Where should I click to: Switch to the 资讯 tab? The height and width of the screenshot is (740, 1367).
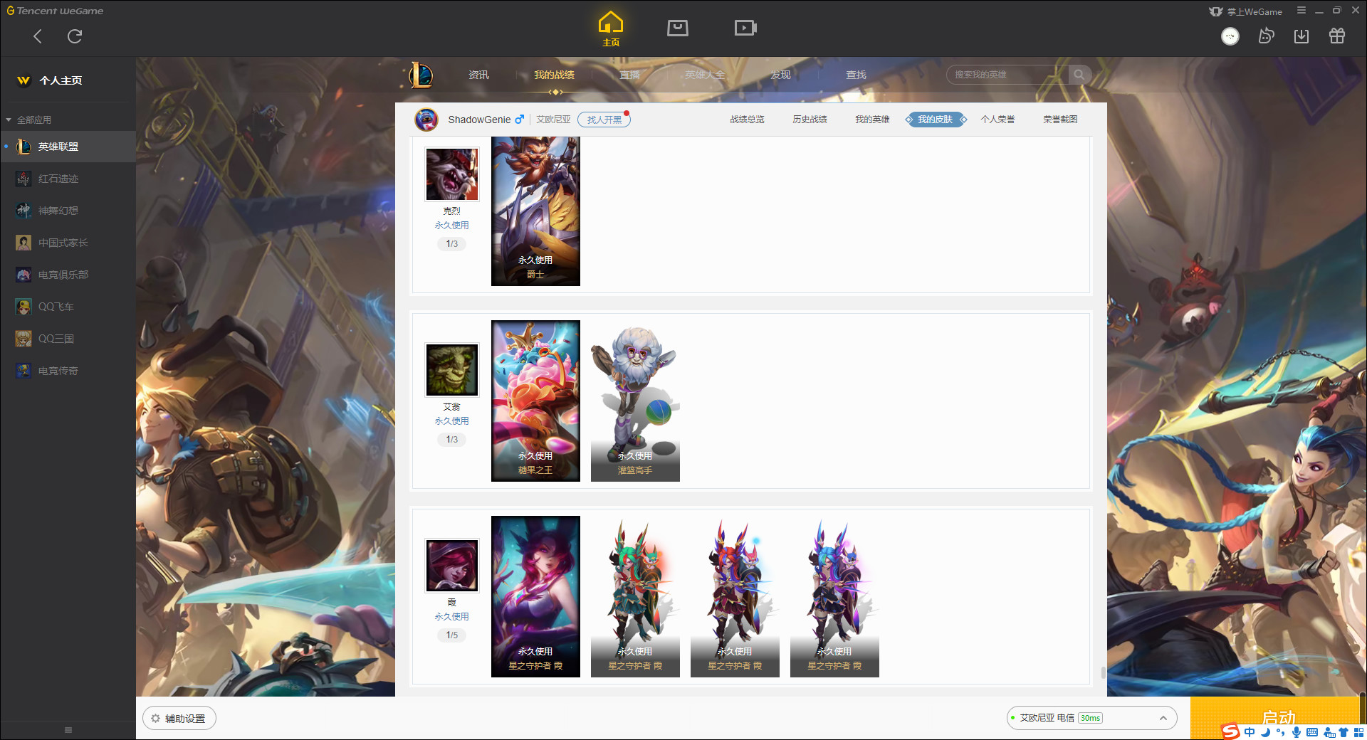click(x=478, y=75)
